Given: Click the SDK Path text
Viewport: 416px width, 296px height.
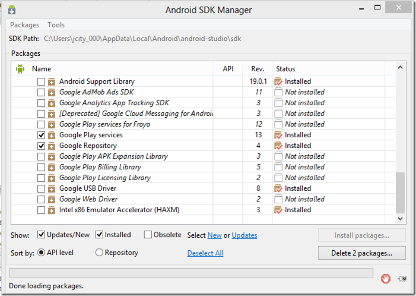Looking at the screenshot, I should (142, 39).
